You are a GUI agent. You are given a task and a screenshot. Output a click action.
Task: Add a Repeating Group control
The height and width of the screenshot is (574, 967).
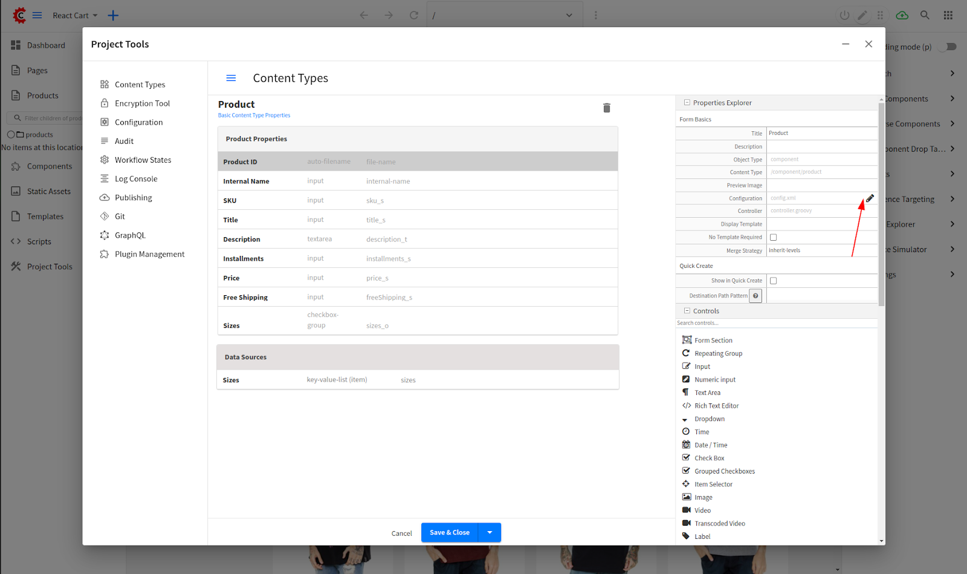point(718,354)
